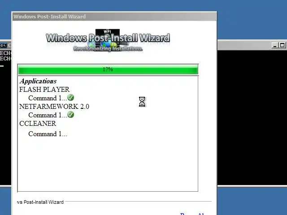
Task: Click the Windows Post-Install Wizard banner logo text
Action: coord(108,38)
